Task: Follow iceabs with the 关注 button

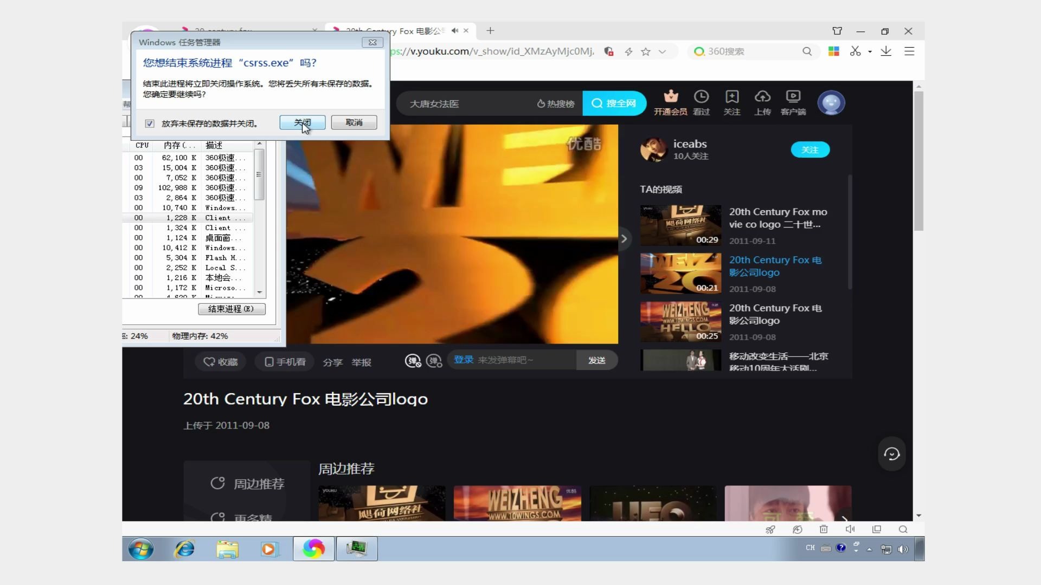Action: pos(810,149)
